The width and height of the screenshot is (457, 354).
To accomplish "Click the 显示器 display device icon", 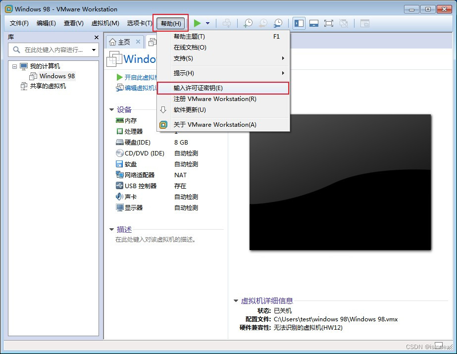I will coord(119,208).
